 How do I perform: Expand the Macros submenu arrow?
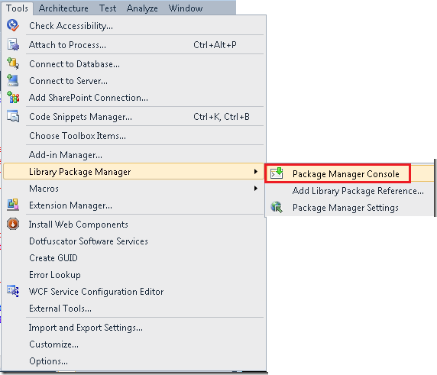click(x=256, y=189)
